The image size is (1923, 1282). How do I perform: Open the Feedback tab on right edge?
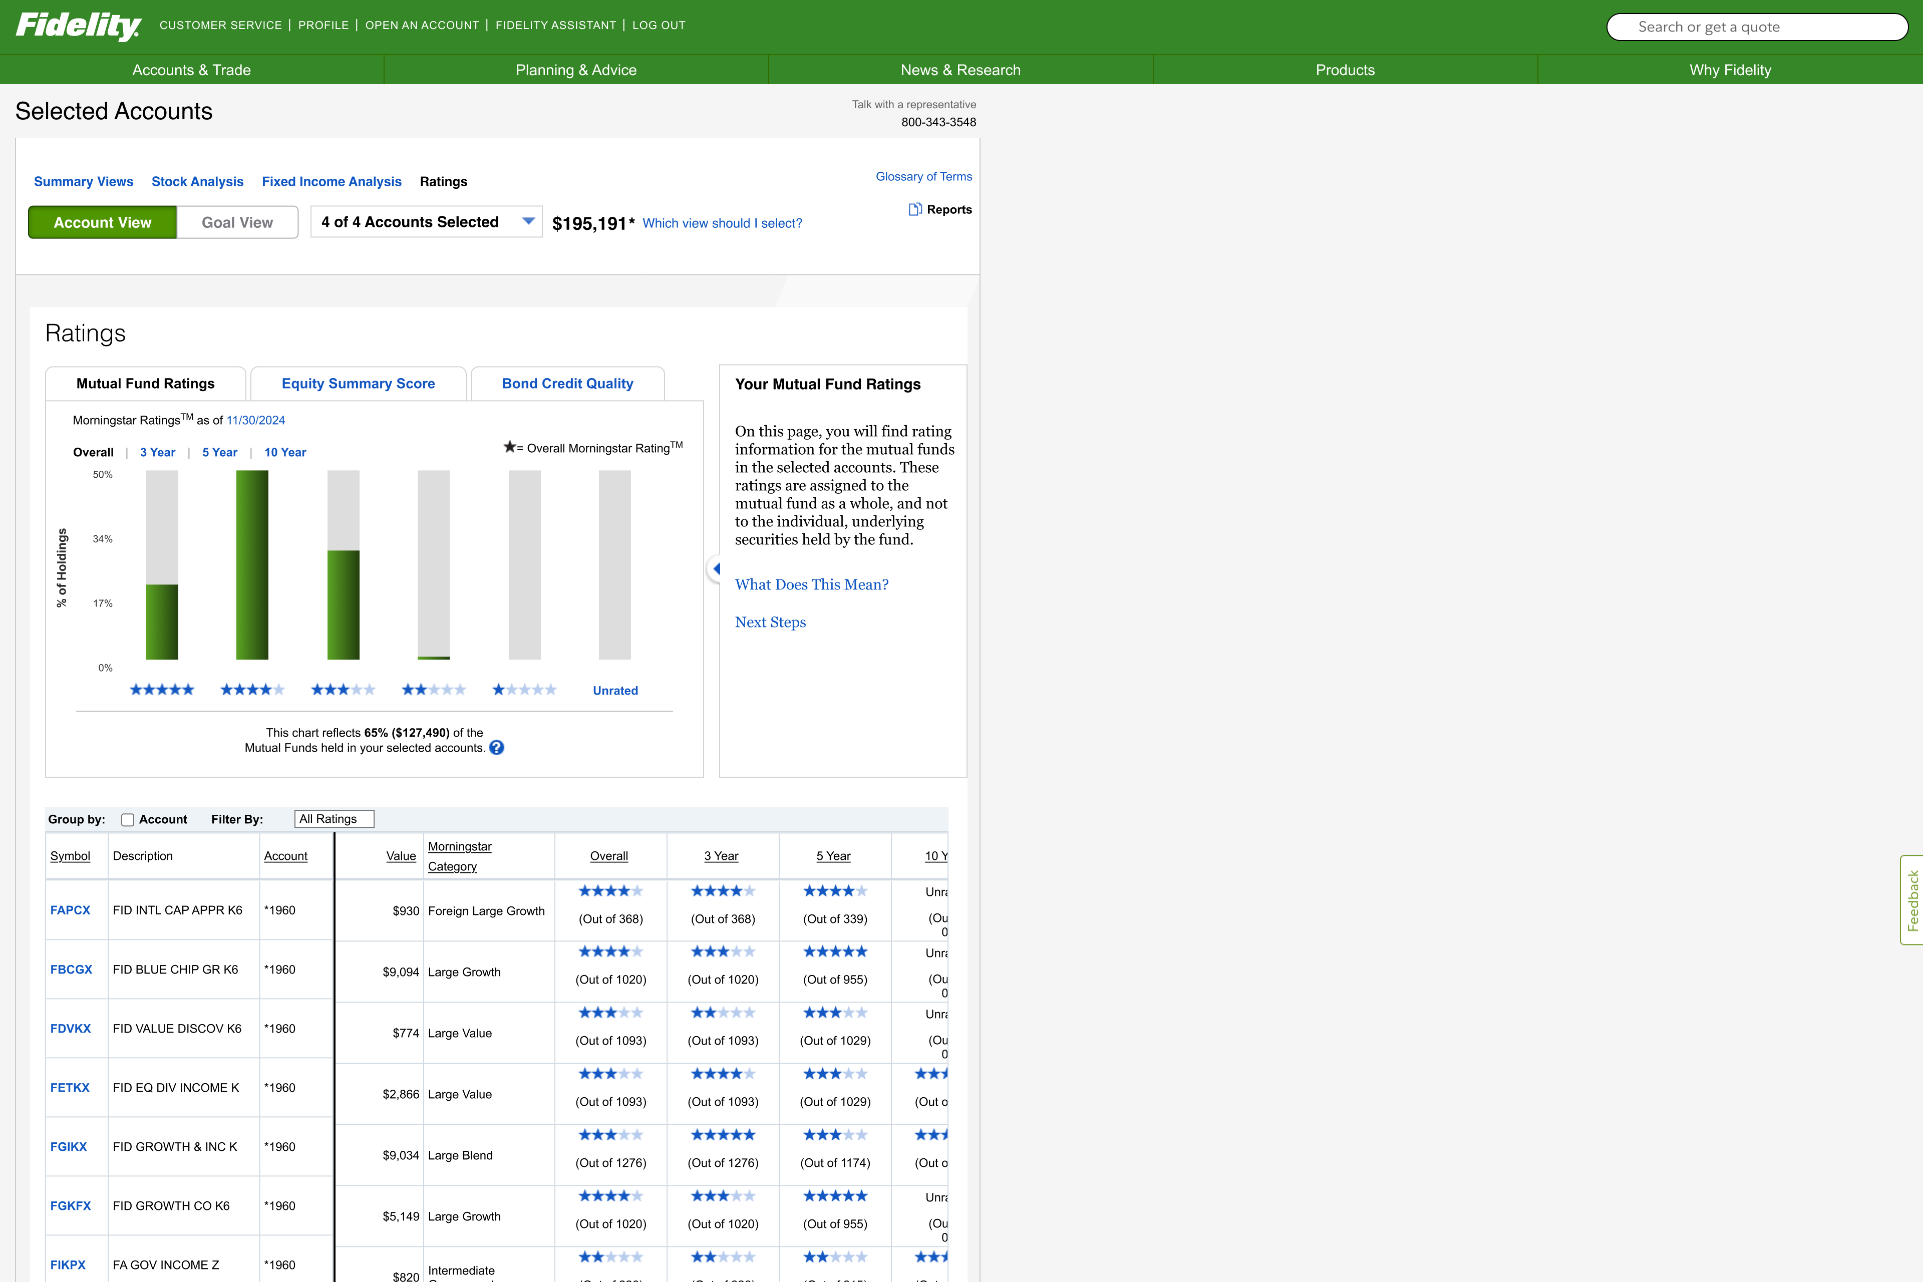click(1913, 900)
